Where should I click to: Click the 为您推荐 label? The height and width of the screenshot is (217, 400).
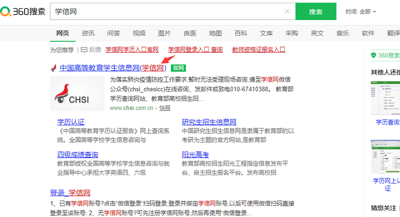[x=62, y=49]
